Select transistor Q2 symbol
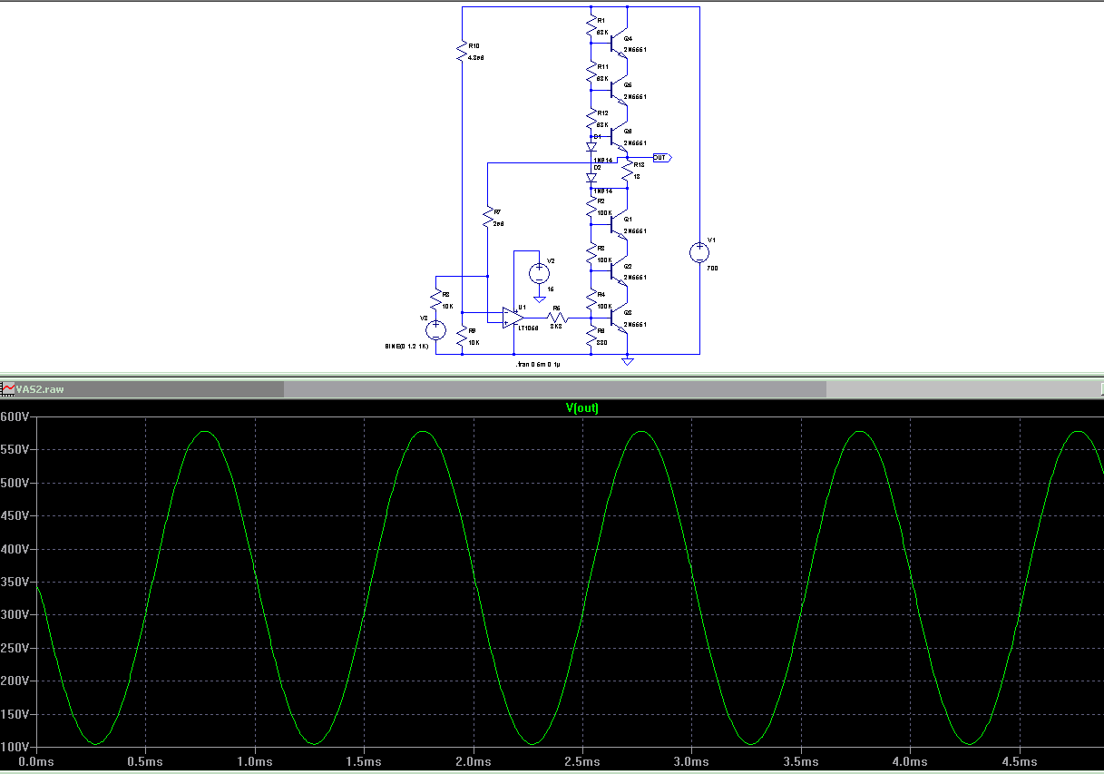1104x774 pixels. click(618, 271)
